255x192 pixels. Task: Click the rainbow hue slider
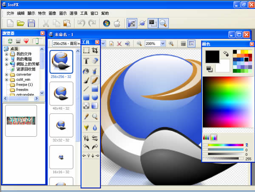(x=226, y=145)
